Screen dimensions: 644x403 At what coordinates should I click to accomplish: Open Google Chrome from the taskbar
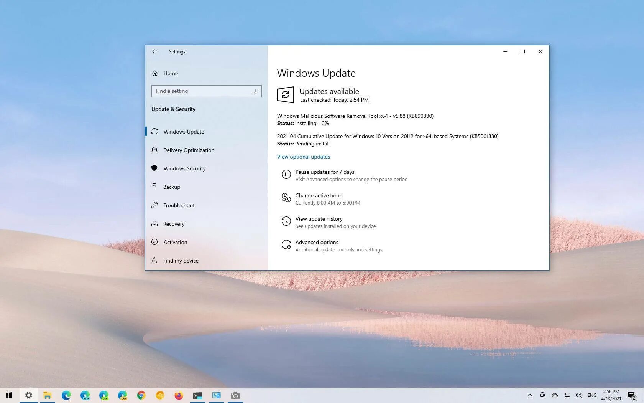pyautogui.click(x=141, y=395)
